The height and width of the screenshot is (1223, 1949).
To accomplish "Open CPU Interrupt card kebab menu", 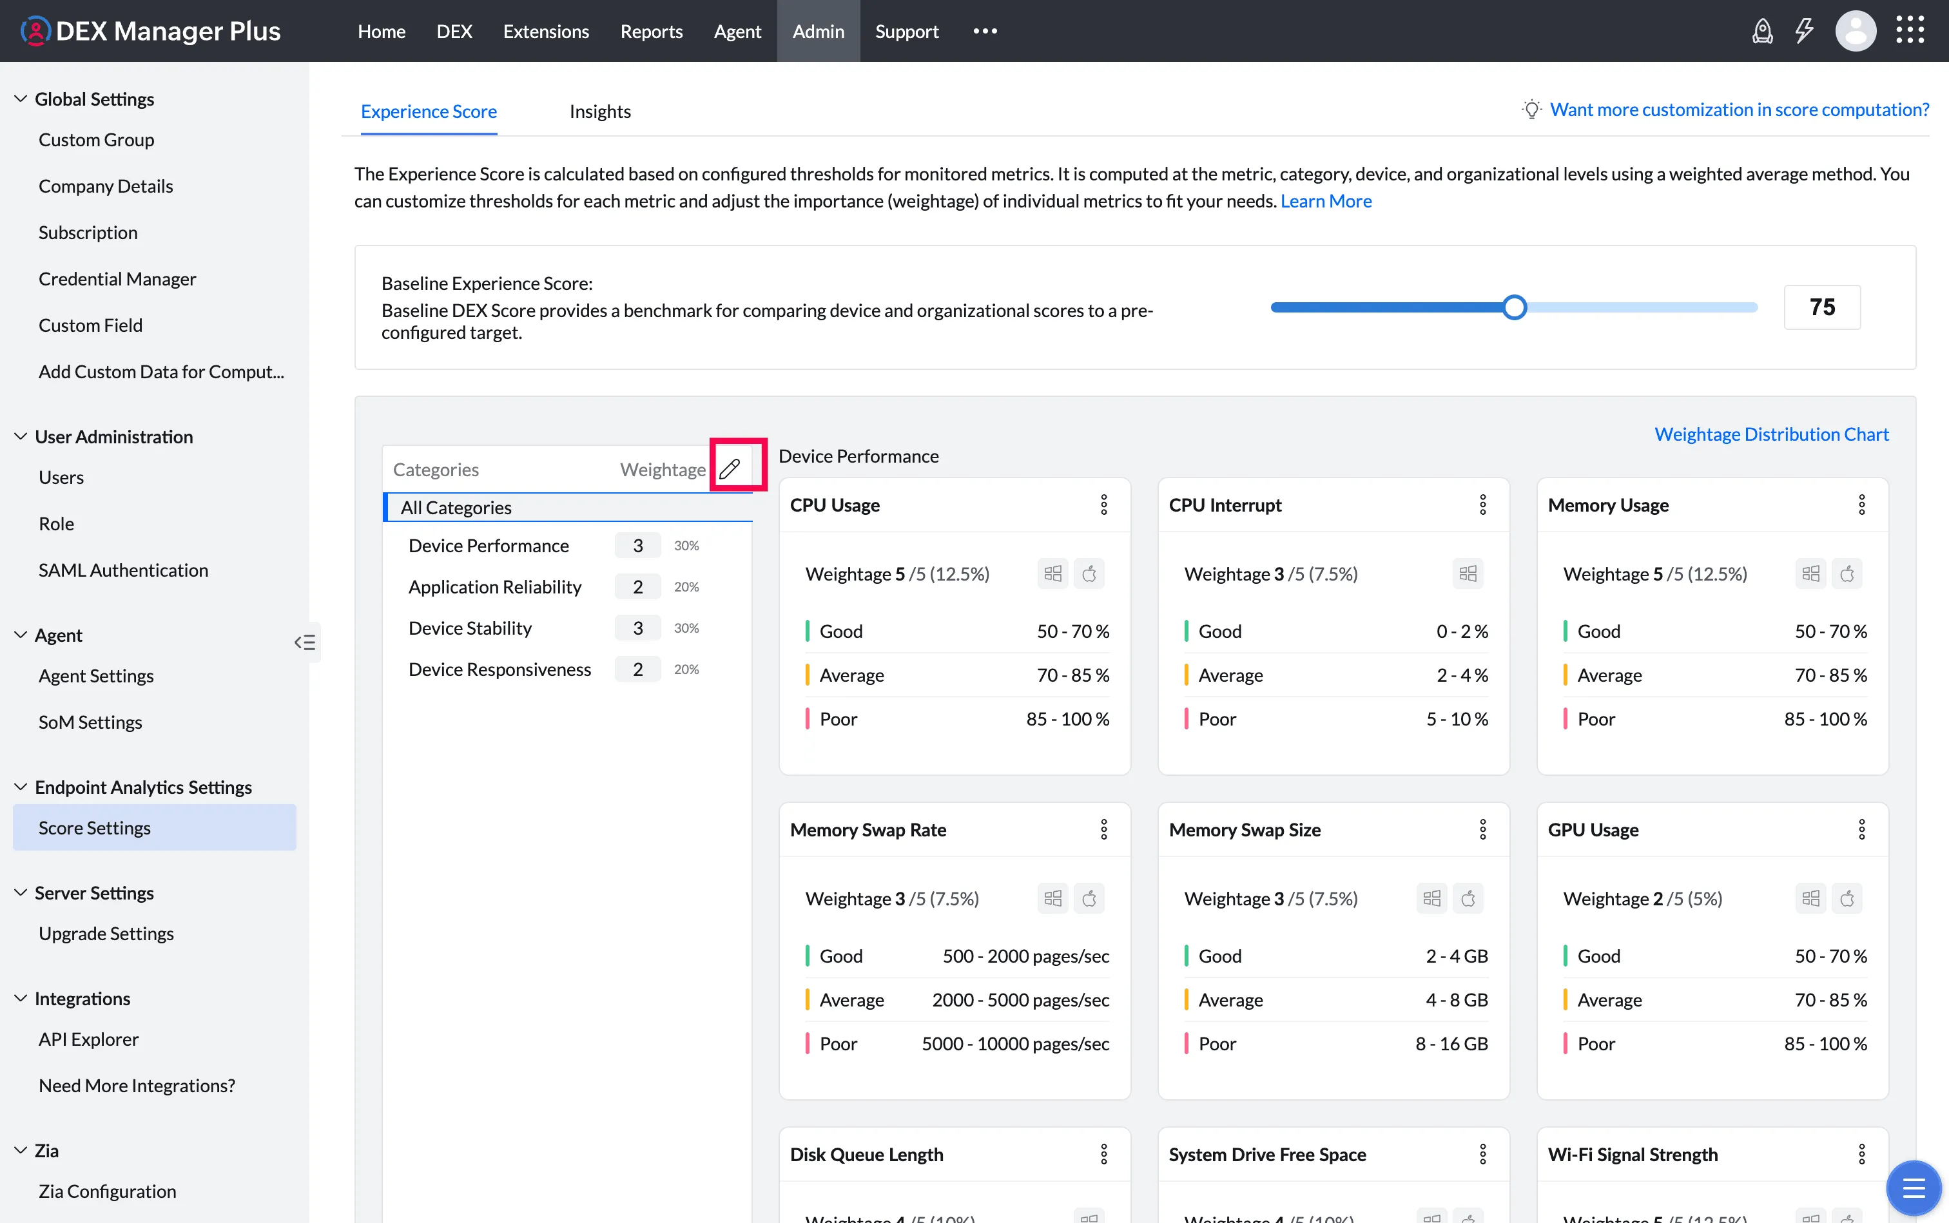I will coord(1482,505).
